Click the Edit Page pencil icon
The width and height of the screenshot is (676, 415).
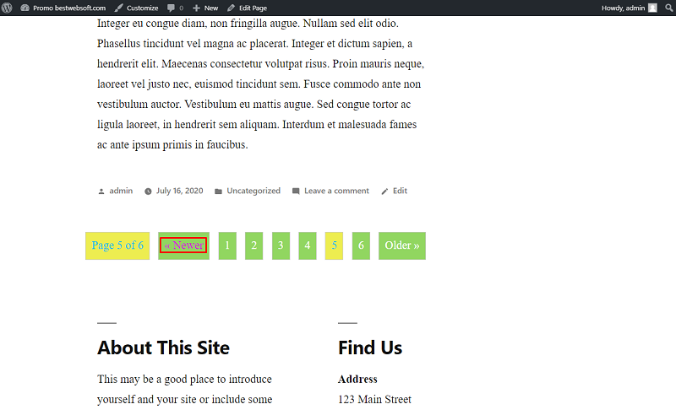click(231, 8)
